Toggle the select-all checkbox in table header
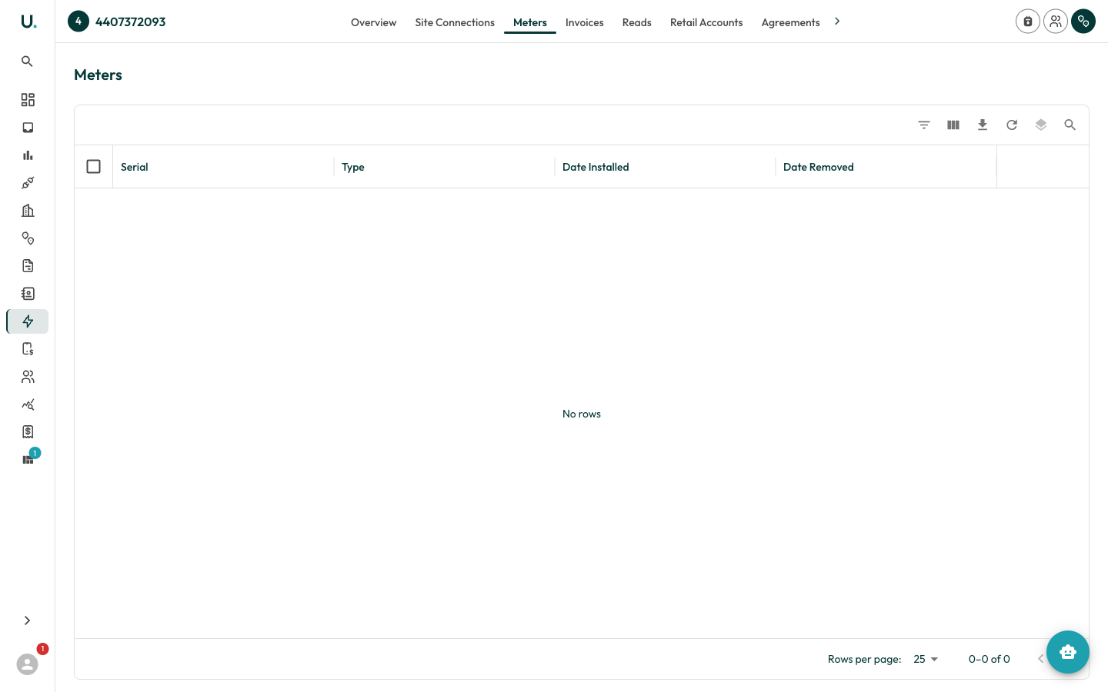 coord(94,167)
